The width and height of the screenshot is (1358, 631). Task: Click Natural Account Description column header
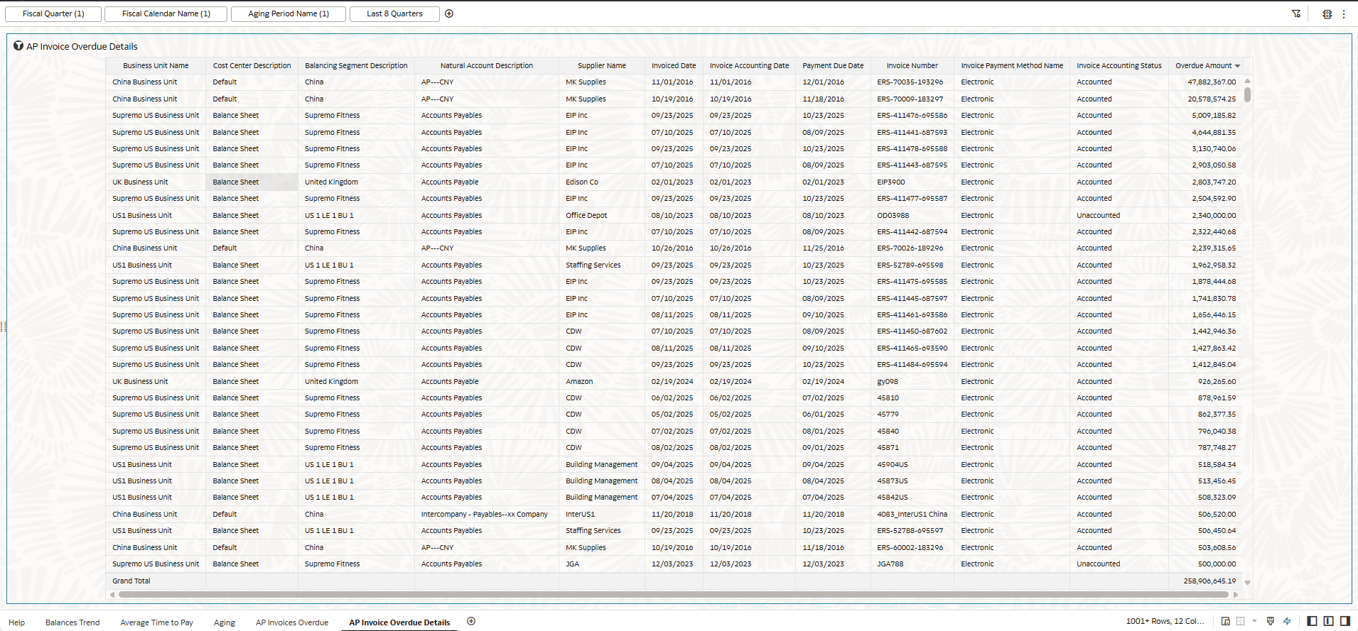(486, 65)
